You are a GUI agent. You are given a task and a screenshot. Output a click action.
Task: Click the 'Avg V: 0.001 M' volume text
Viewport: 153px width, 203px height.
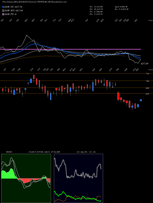[121, 7]
